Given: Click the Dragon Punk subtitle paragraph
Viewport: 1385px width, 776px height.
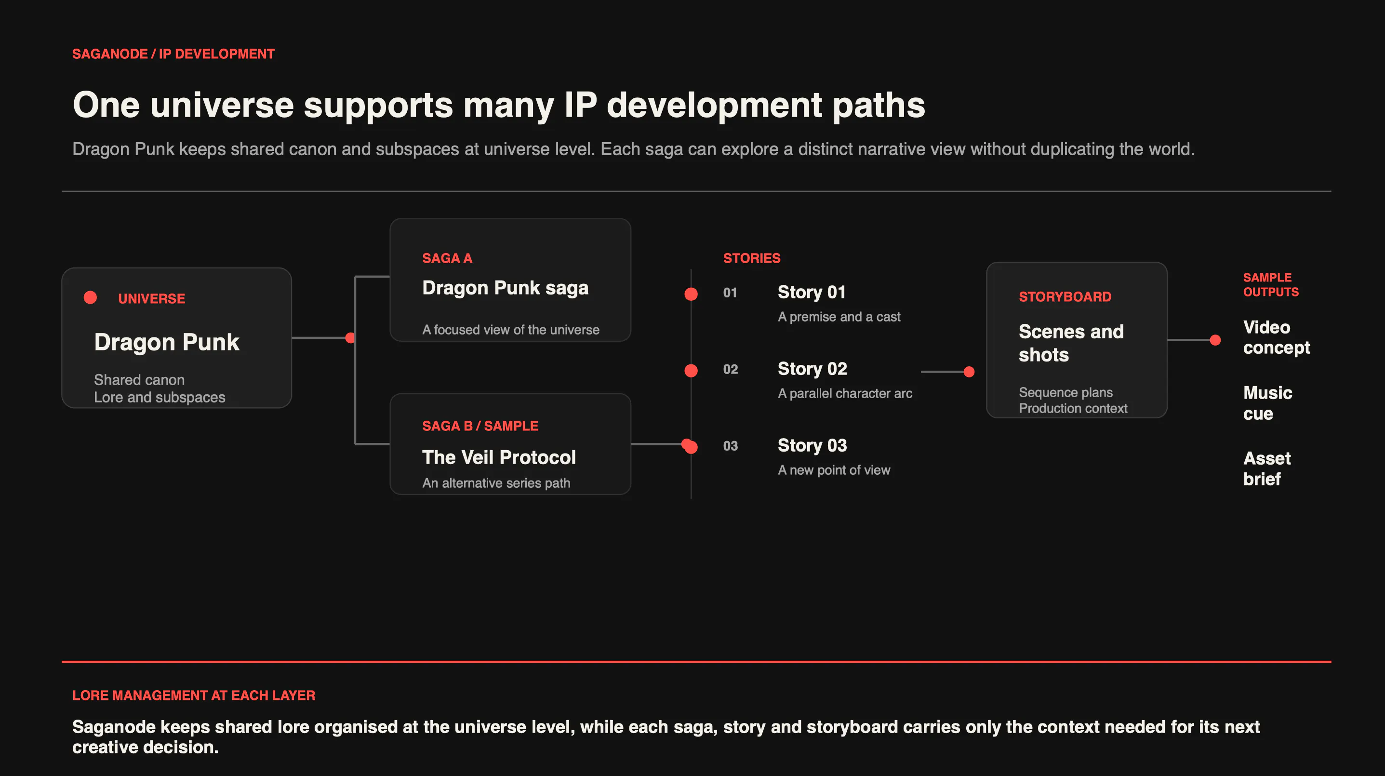Looking at the screenshot, I should 633,149.
